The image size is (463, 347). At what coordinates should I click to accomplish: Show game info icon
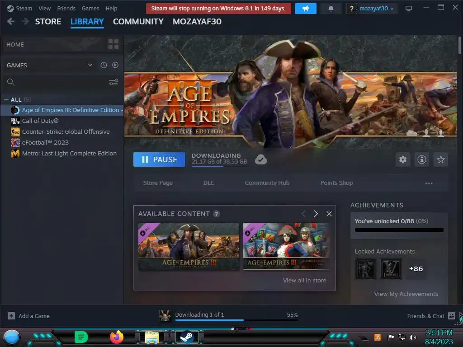click(x=422, y=159)
